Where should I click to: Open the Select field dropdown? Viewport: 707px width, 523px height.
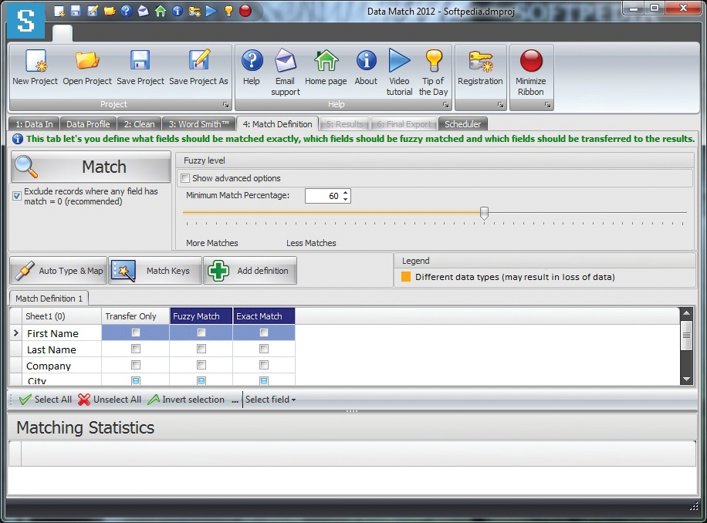click(269, 400)
